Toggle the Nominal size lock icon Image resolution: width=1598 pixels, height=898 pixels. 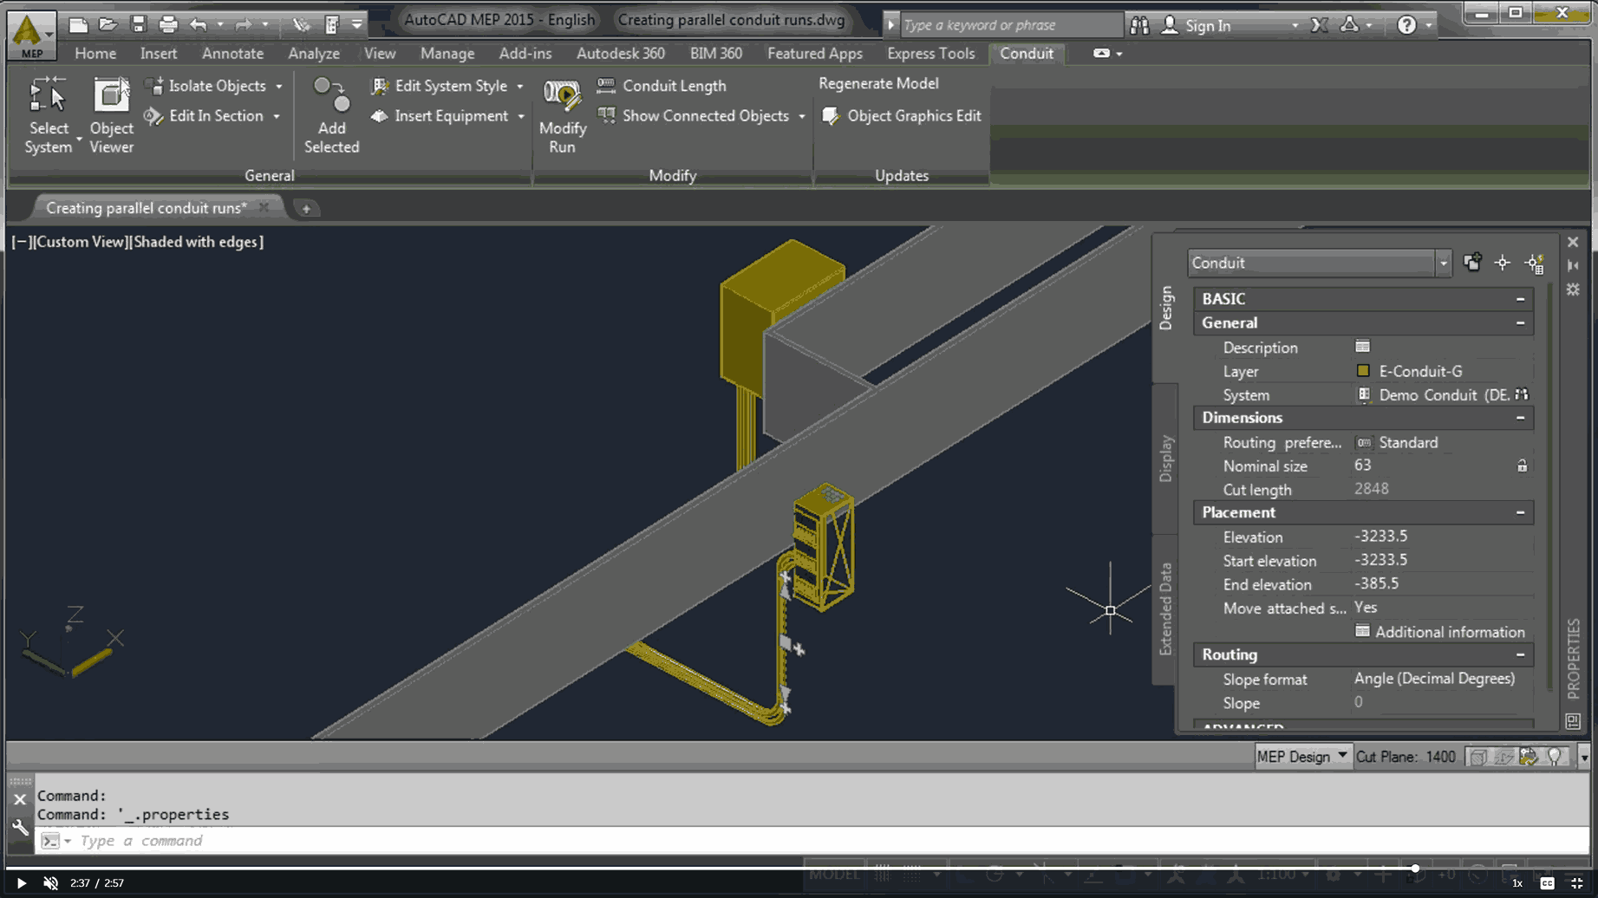(x=1522, y=466)
